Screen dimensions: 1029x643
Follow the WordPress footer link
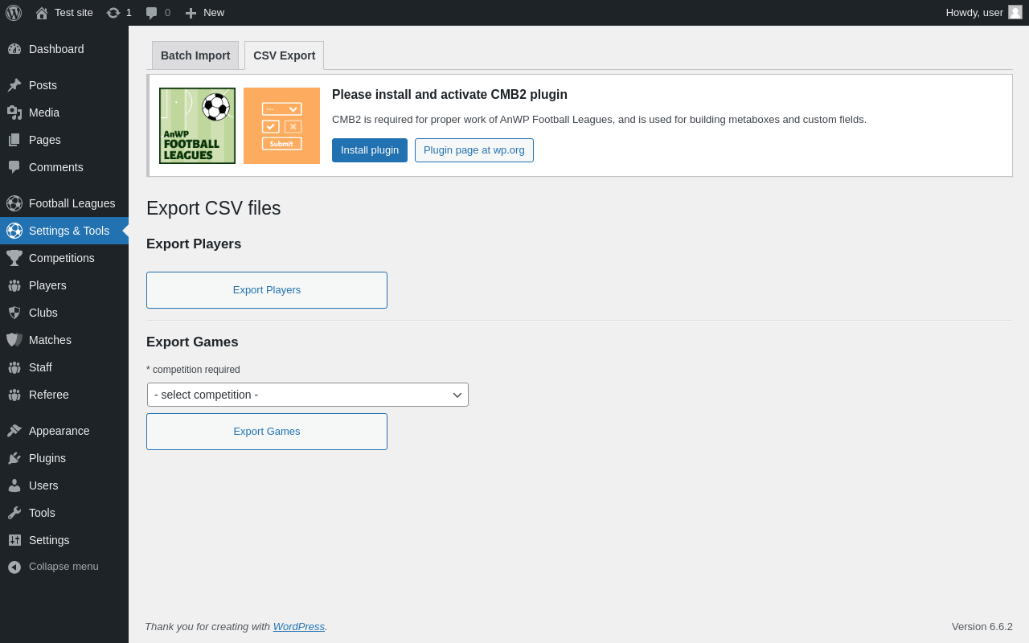tap(299, 627)
